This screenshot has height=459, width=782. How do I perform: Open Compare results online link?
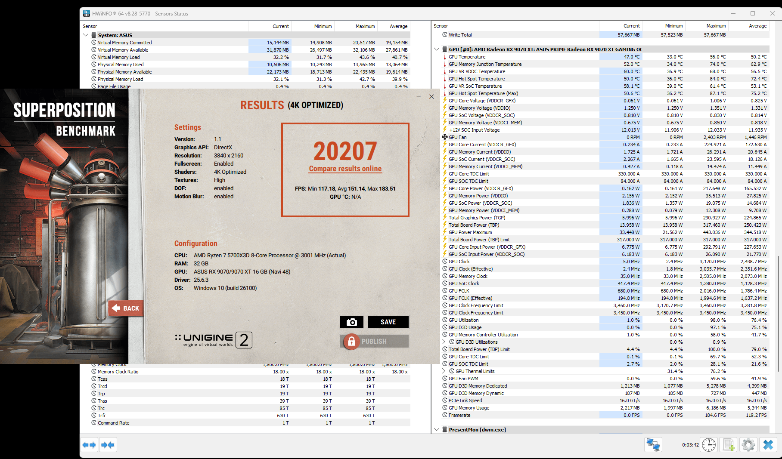345,169
